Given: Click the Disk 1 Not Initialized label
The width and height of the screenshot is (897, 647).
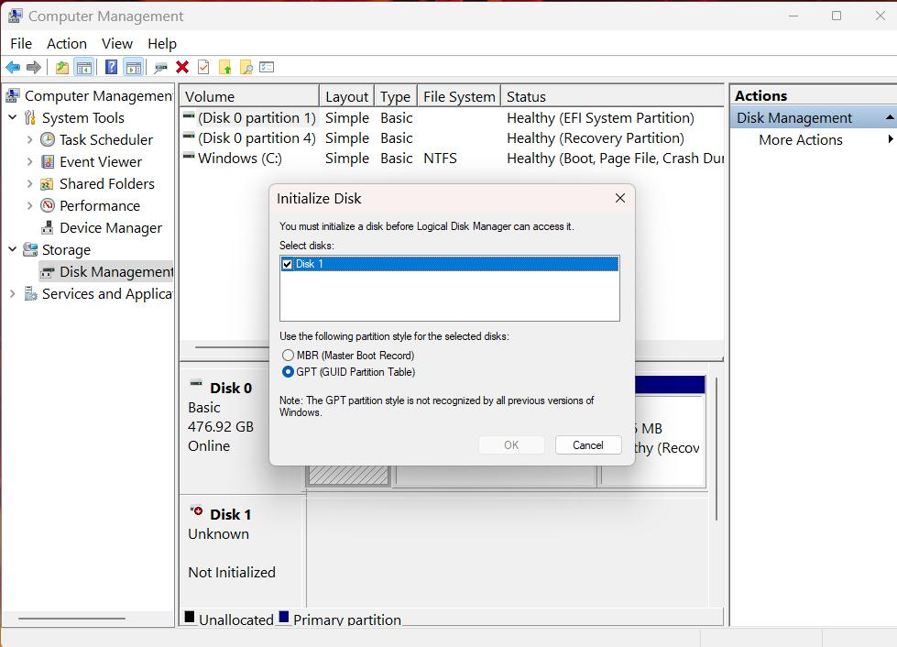Looking at the screenshot, I should coord(232,572).
